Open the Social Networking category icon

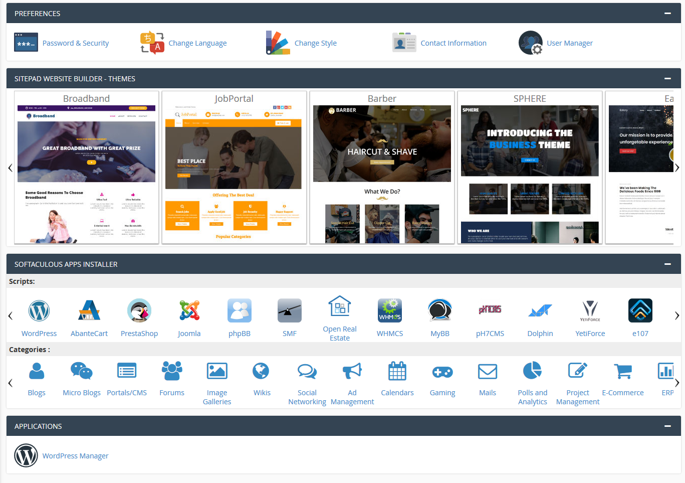tap(307, 371)
